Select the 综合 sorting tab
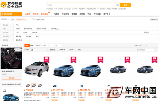 (x=27, y=45)
